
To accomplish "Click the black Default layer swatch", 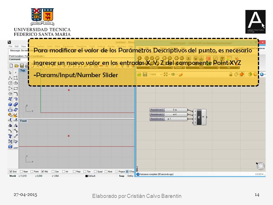I will (x=86, y=176).
